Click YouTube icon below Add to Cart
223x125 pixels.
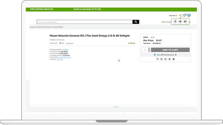pyautogui.click(x=173, y=59)
